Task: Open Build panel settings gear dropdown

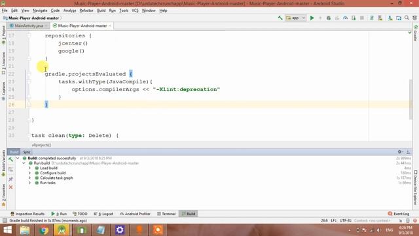Action: [400, 151]
